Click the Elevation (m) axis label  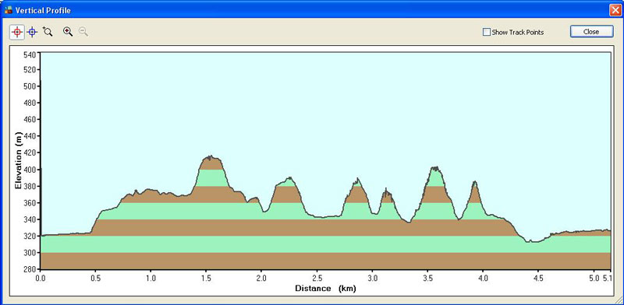coord(18,161)
